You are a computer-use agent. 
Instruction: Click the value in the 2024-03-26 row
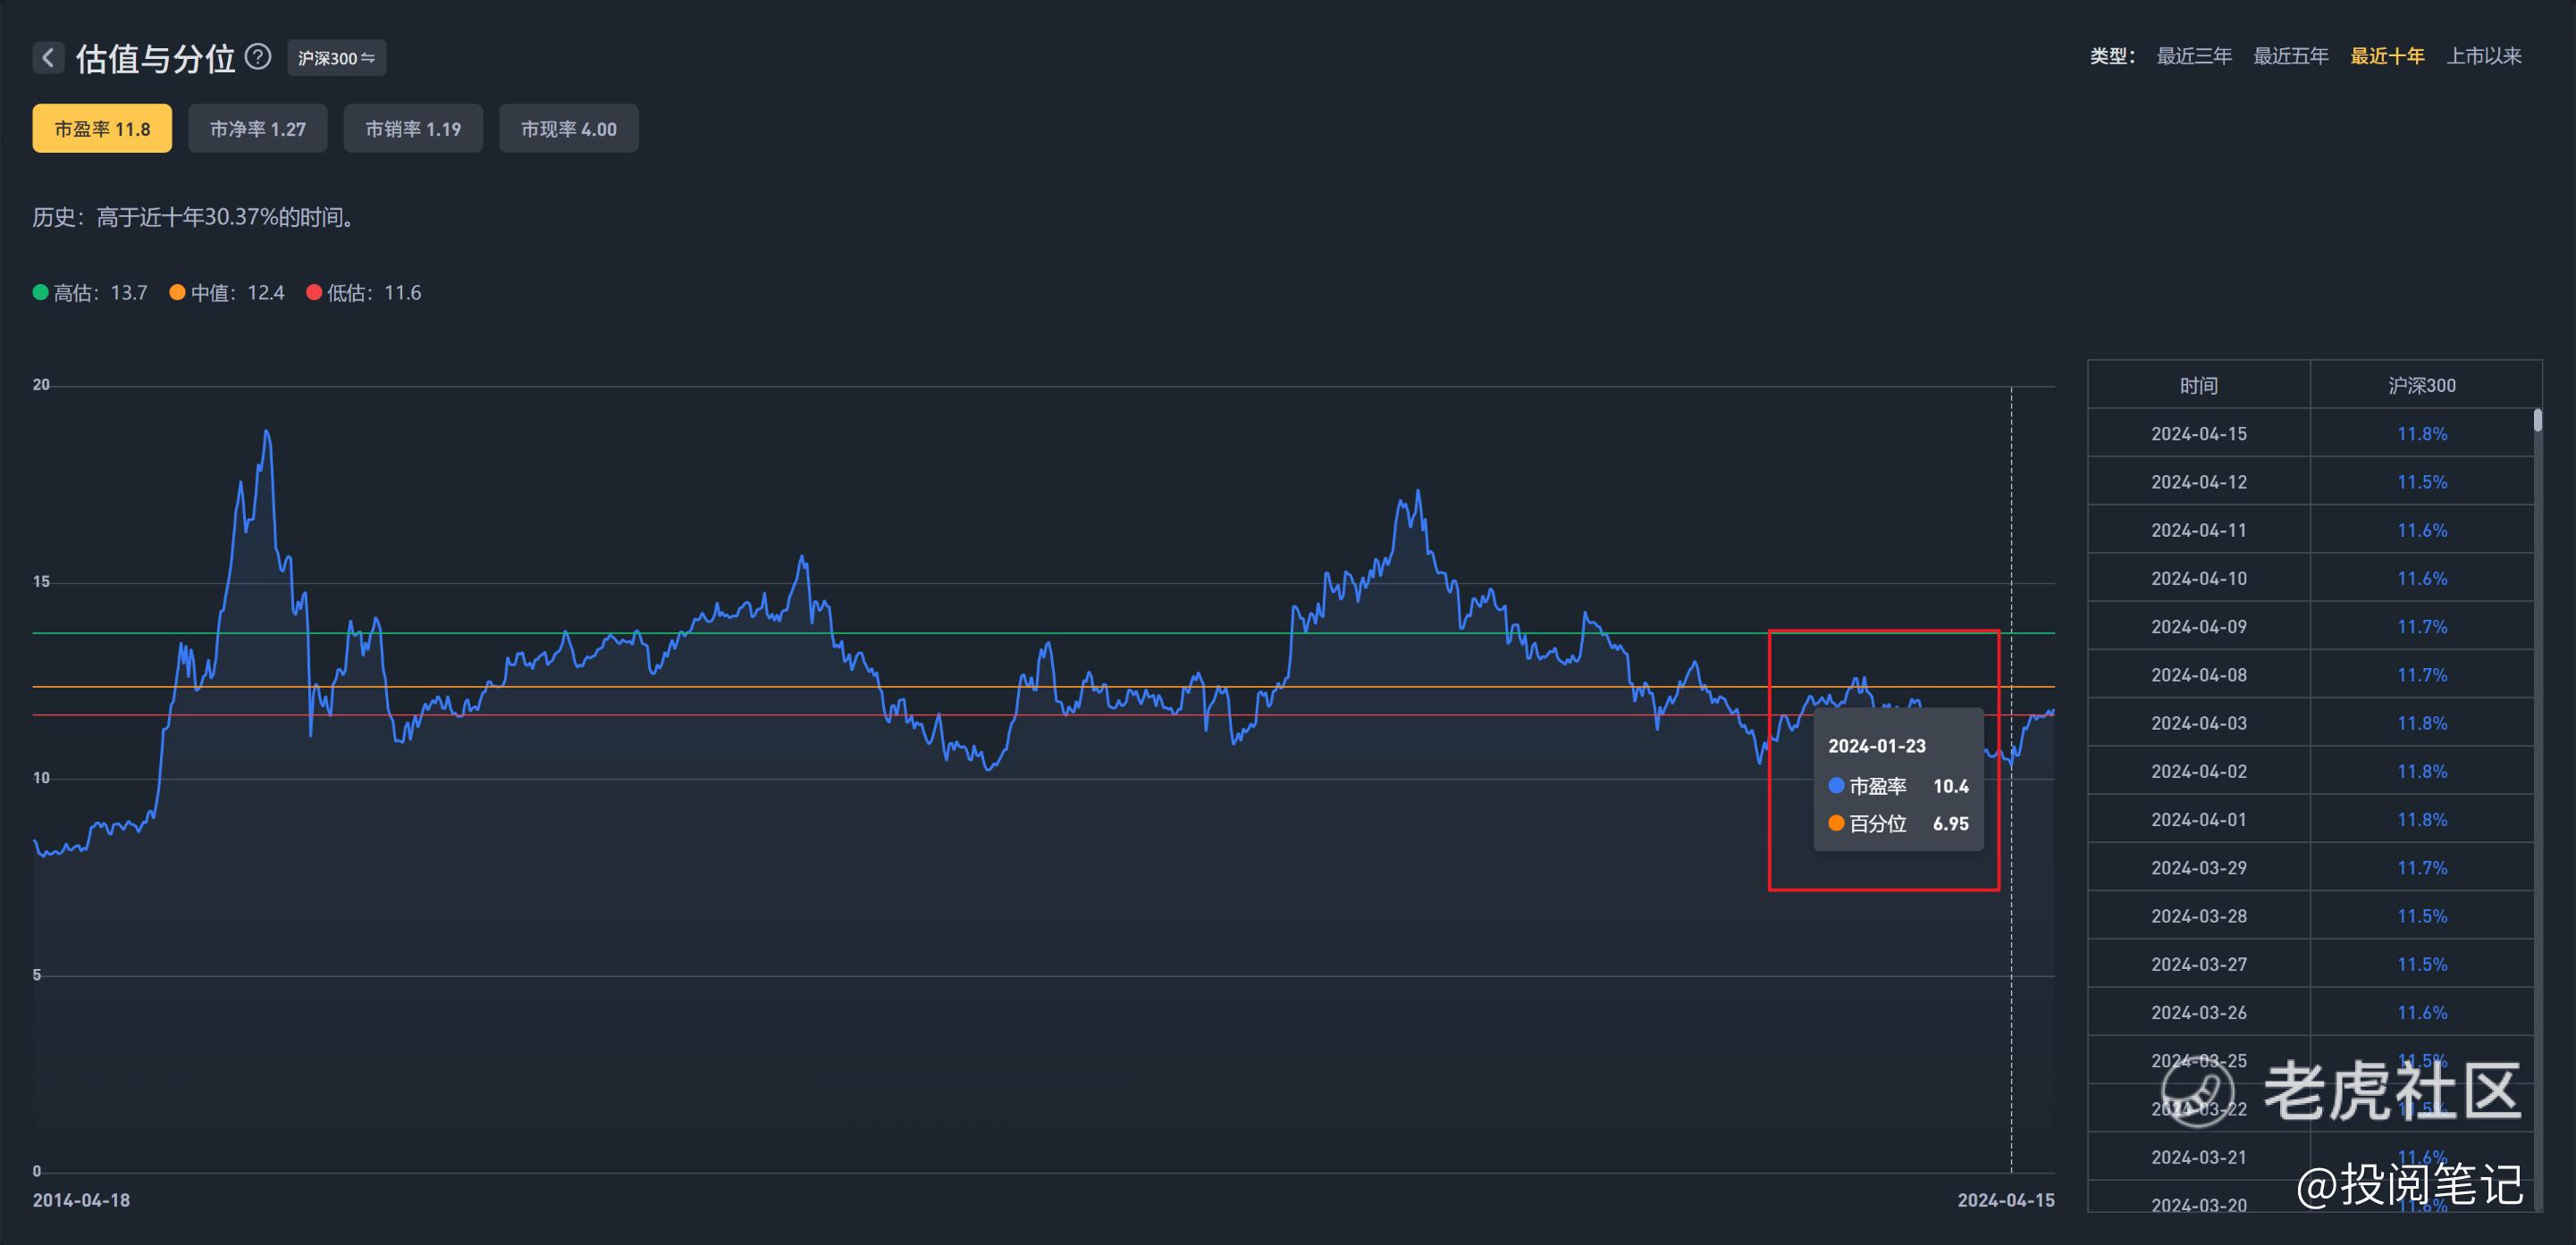coord(2422,1012)
